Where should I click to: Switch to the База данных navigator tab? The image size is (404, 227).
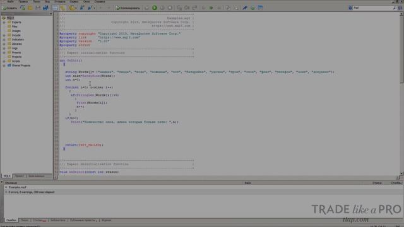(x=37, y=176)
